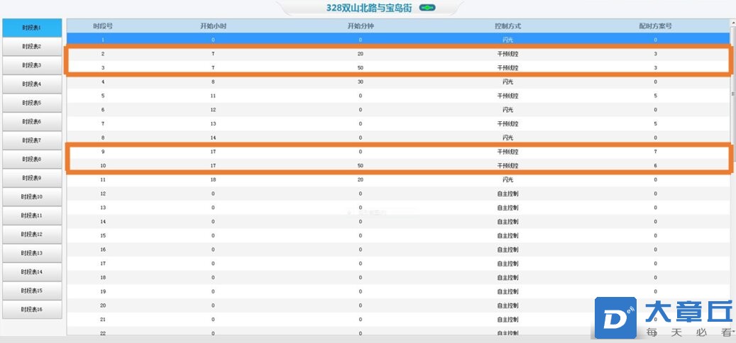Click timing plan '6' in period 10 row
Screen dimensions: 736x343
[655, 166]
